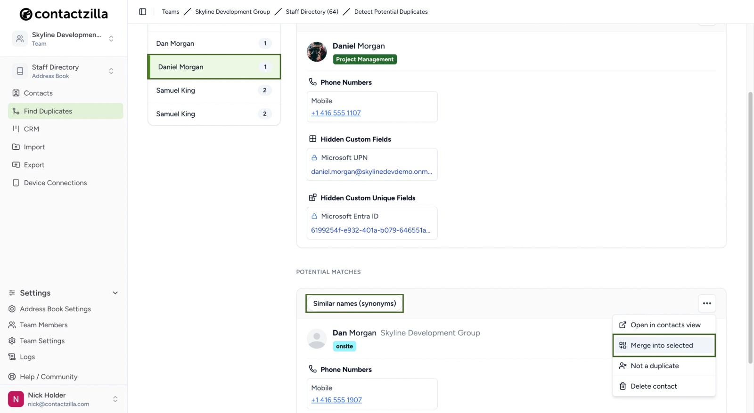Click the Merge into selected icon
The image size is (754, 413).
point(623,345)
